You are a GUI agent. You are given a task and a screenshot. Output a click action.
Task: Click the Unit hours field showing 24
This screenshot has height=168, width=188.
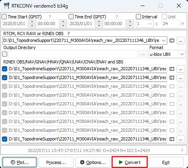(170, 24)
